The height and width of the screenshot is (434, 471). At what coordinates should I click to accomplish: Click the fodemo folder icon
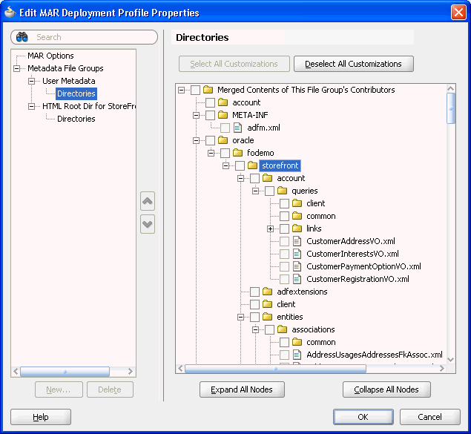237,153
